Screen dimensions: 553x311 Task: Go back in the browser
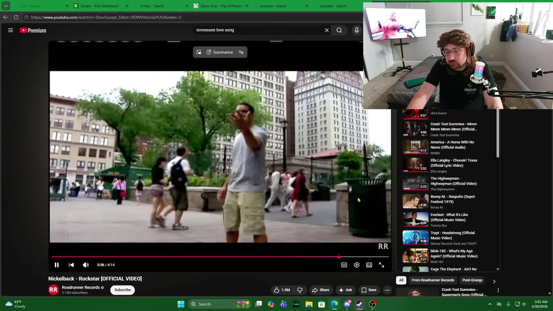tap(5, 17)
